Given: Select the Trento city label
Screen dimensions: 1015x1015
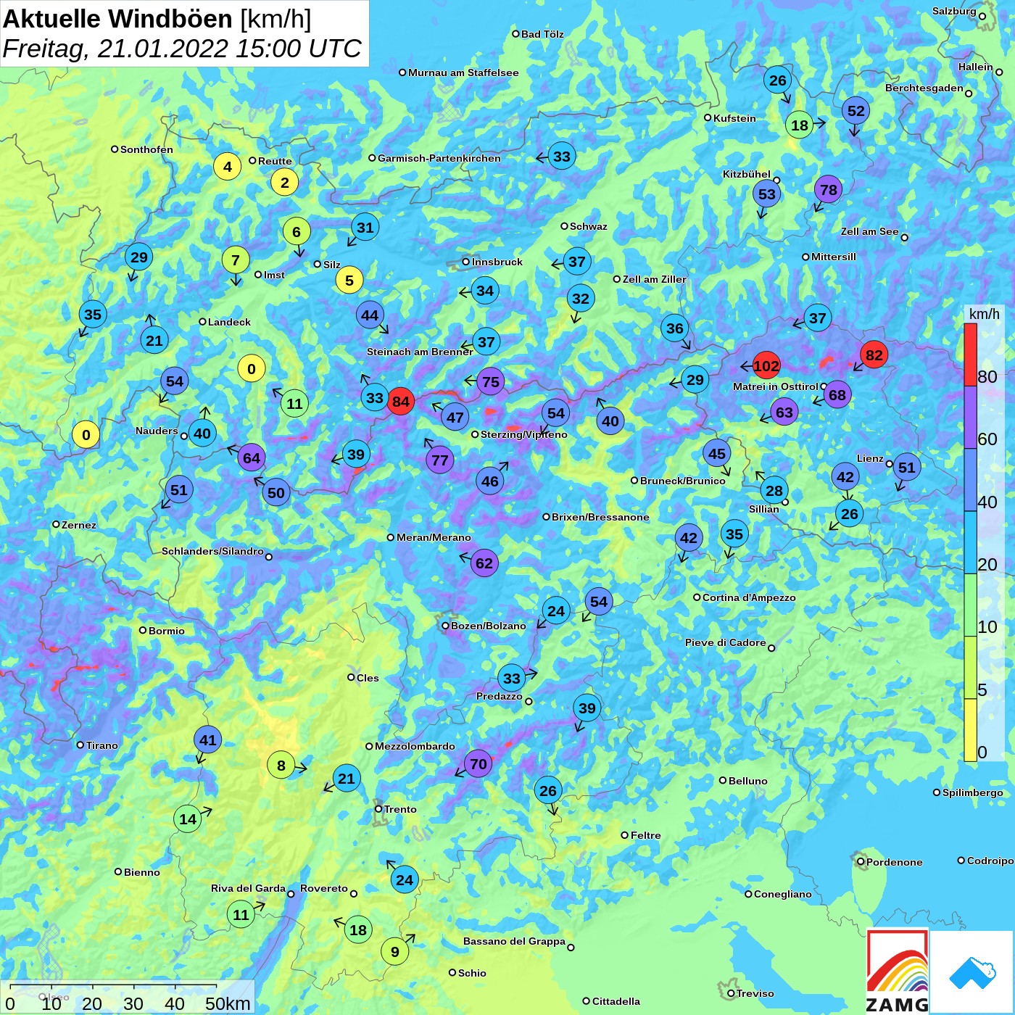Looking at the screenshot, I should [x=400, y=809].
